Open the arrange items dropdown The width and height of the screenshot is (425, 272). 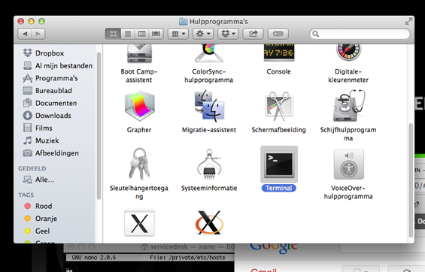point(178,34)
